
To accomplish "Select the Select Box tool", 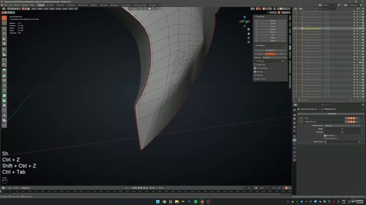I will [4, 18].
